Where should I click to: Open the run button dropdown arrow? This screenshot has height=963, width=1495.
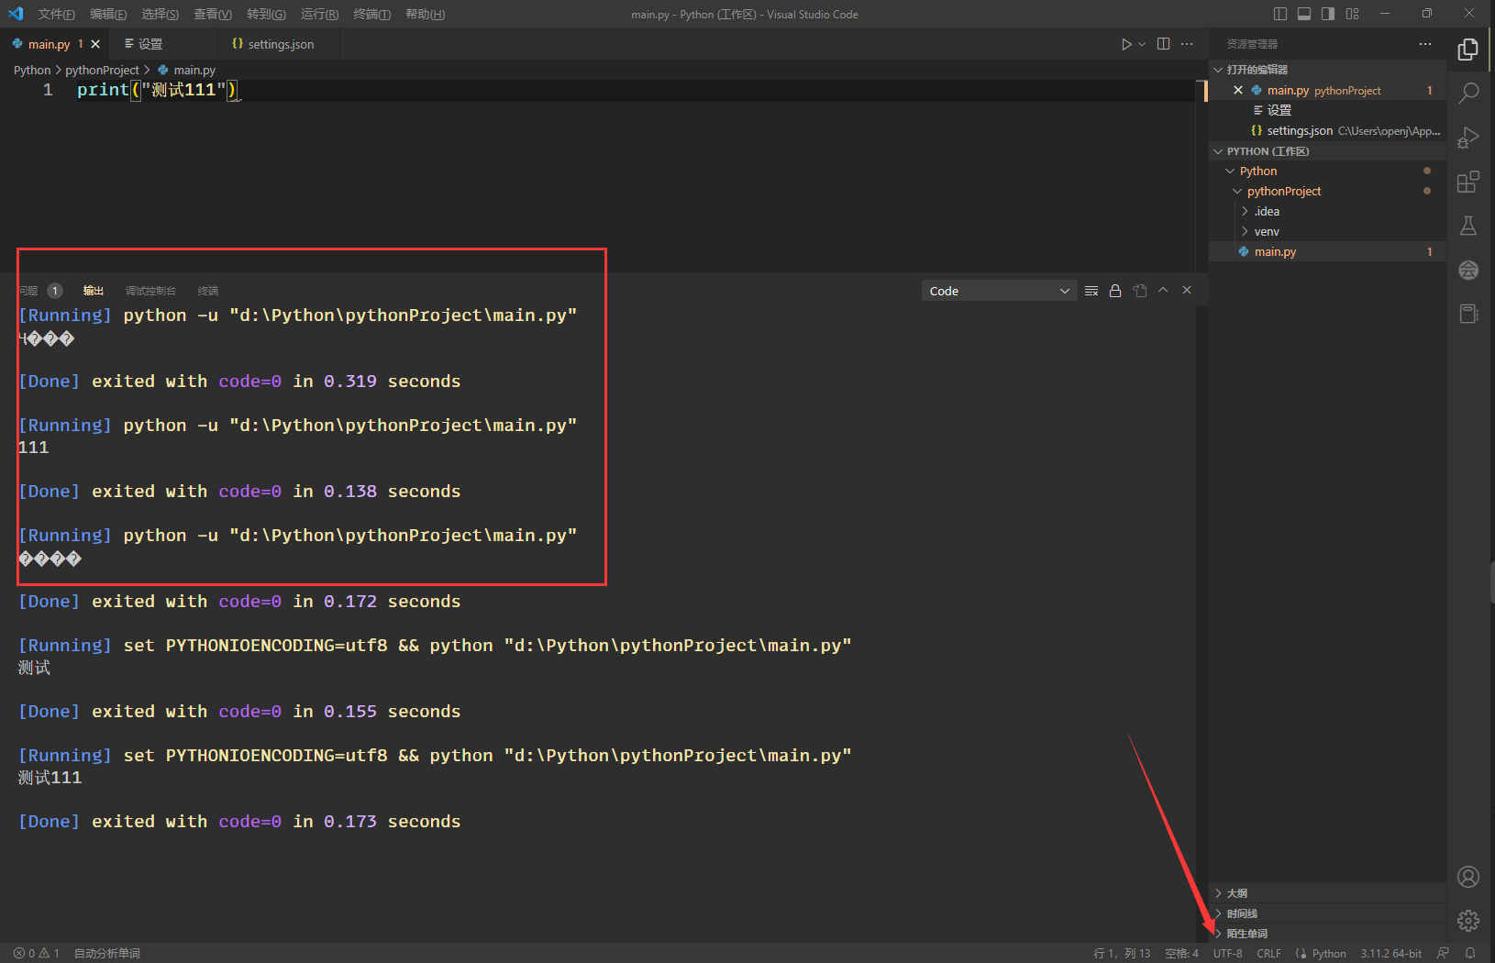1142,44
